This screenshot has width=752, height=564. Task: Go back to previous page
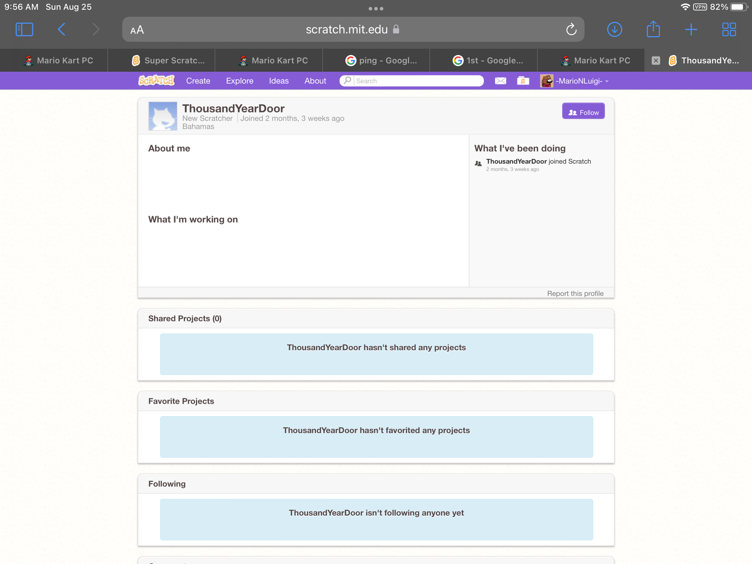62,30
